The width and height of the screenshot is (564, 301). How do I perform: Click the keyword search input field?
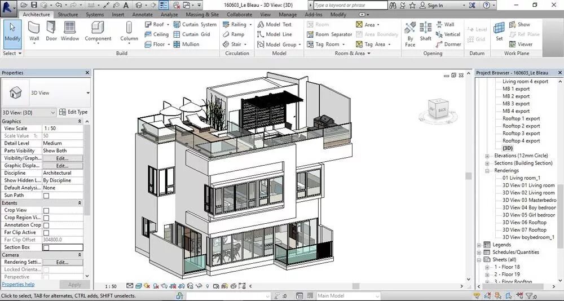click(350, 6)
